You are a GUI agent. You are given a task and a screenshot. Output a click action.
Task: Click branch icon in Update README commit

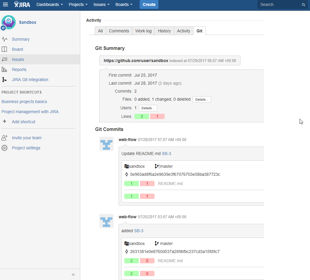click(156, 166)
